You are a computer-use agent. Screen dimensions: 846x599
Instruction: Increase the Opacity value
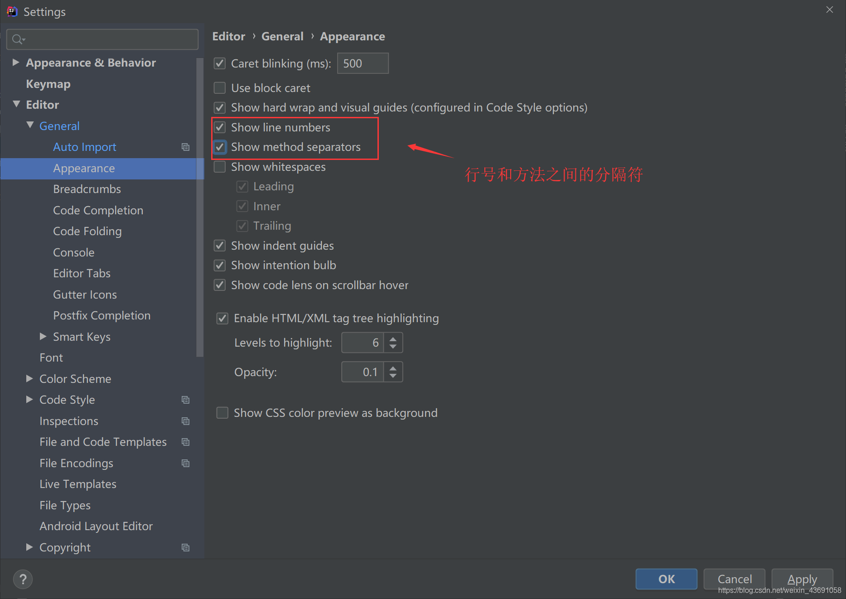click(393, 367)
